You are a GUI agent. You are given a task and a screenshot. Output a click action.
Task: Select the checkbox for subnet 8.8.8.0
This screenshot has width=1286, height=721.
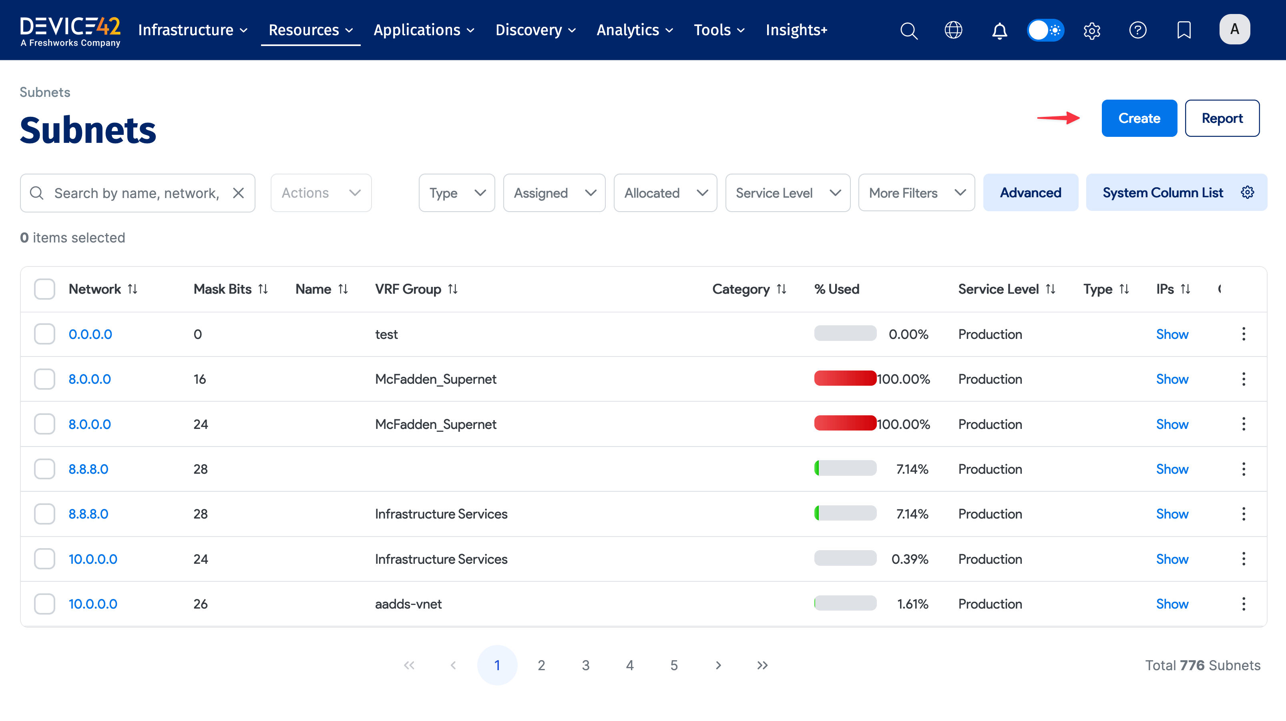[44, 469]
